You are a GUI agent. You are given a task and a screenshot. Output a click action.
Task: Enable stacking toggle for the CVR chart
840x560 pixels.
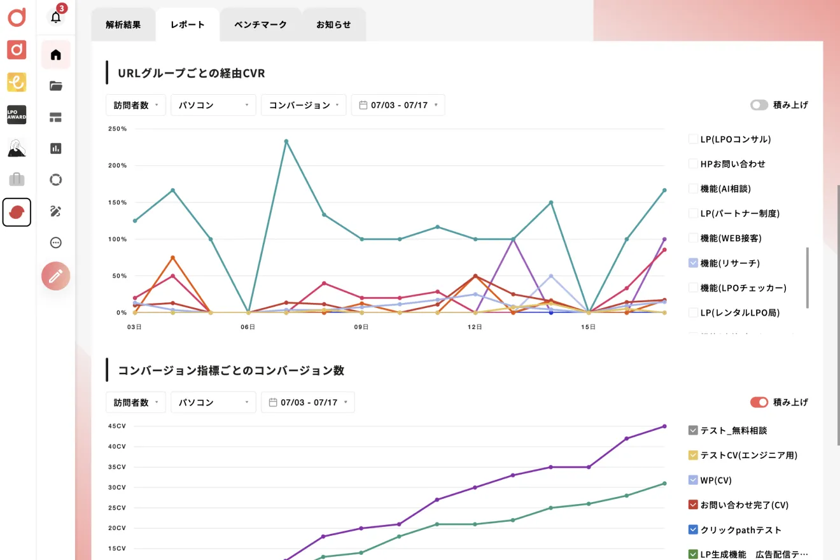(x=759, y=105)
